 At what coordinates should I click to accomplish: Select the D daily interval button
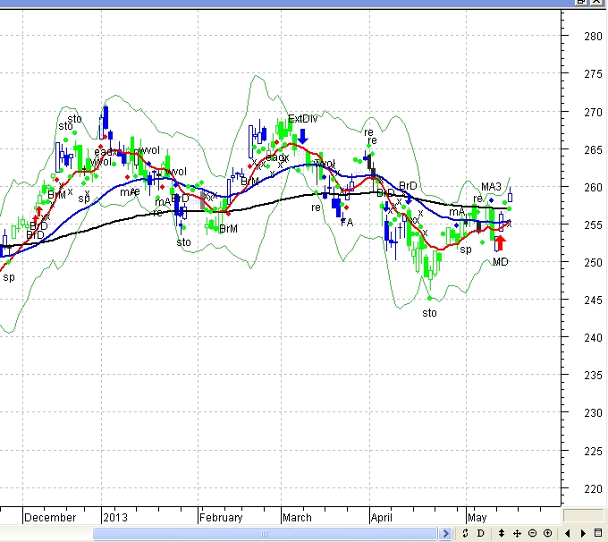480,534
